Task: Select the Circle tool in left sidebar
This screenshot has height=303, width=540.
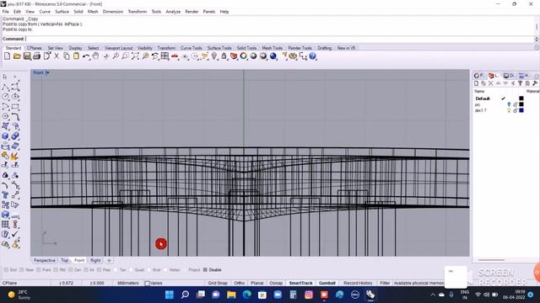Action: point(6,97)
